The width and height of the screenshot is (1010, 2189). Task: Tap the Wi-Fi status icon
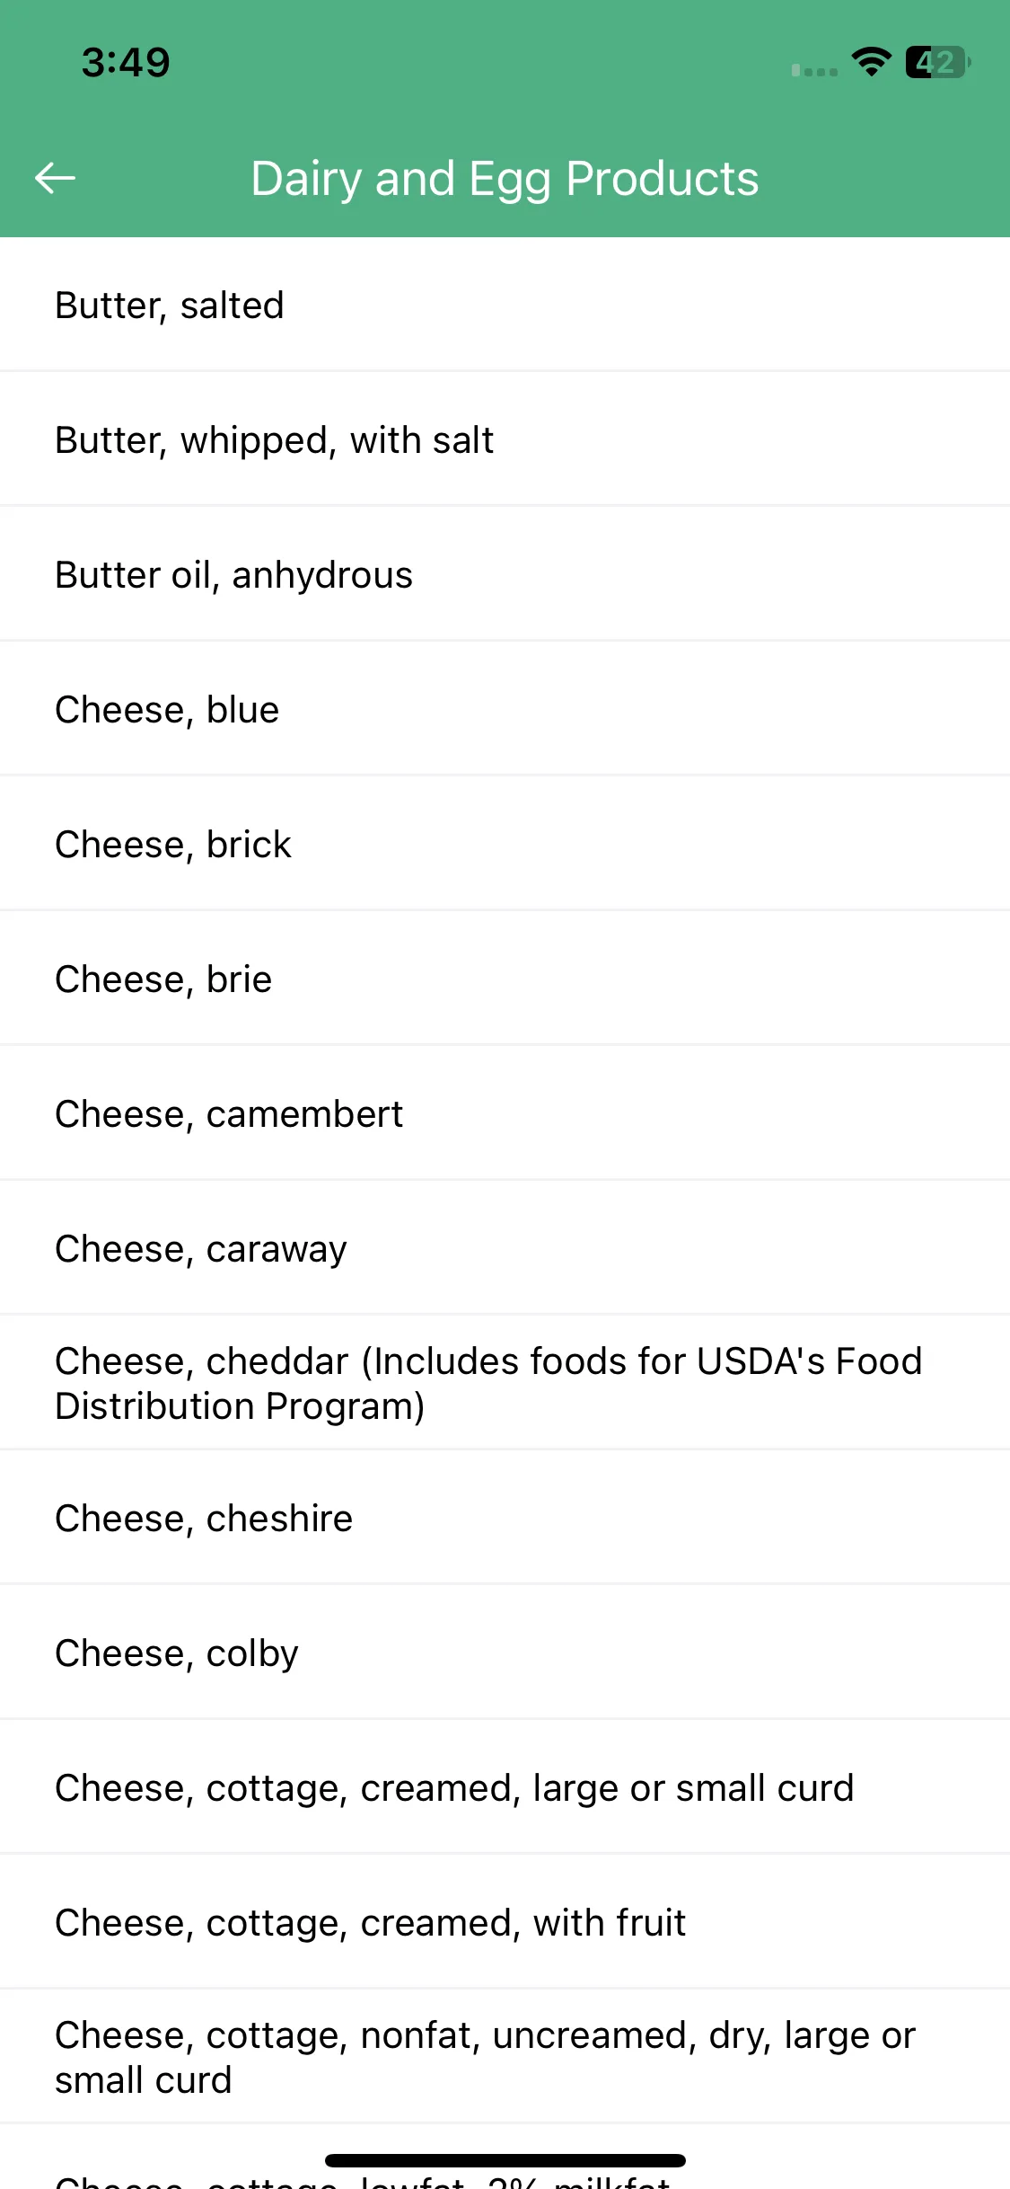click(x=871, y=62)
